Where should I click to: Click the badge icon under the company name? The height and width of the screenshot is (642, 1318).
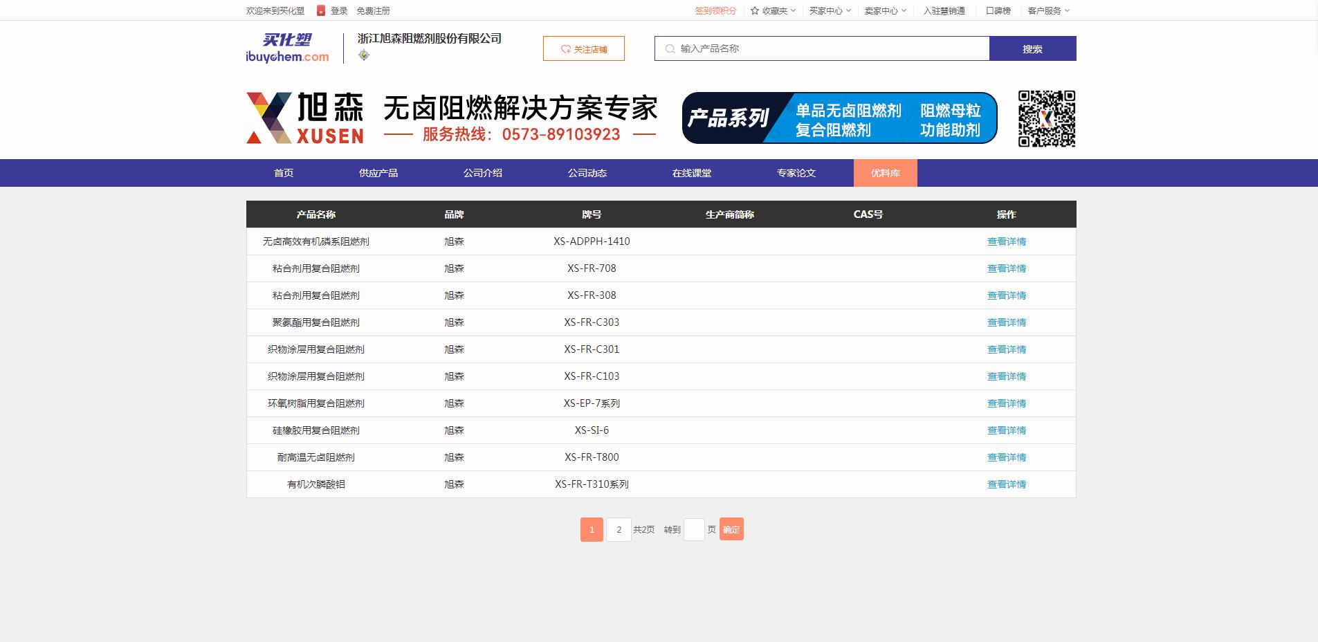point(363,54)
